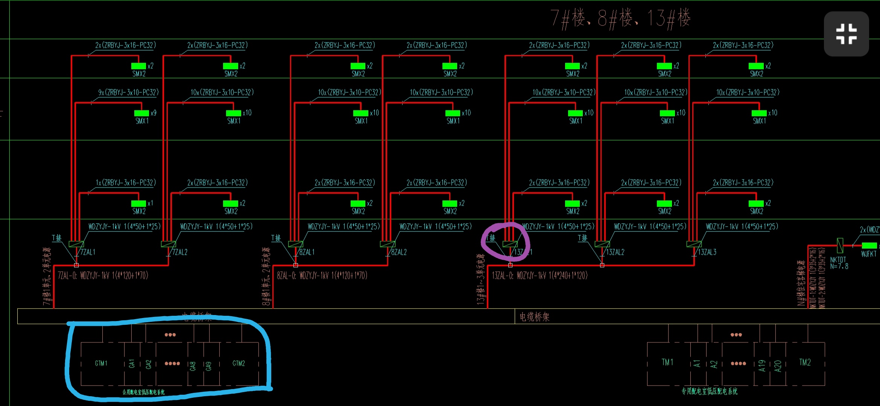Select the "8#楼1单元、2单元电源" vertical label
Image resolution: width=880 pixels, height=406 pixels.
[266, 276]
